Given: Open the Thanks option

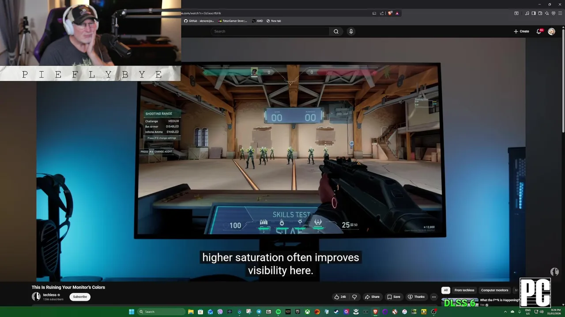Looking at the screenshot, I should pyautogui.click(x=416, y=297).
